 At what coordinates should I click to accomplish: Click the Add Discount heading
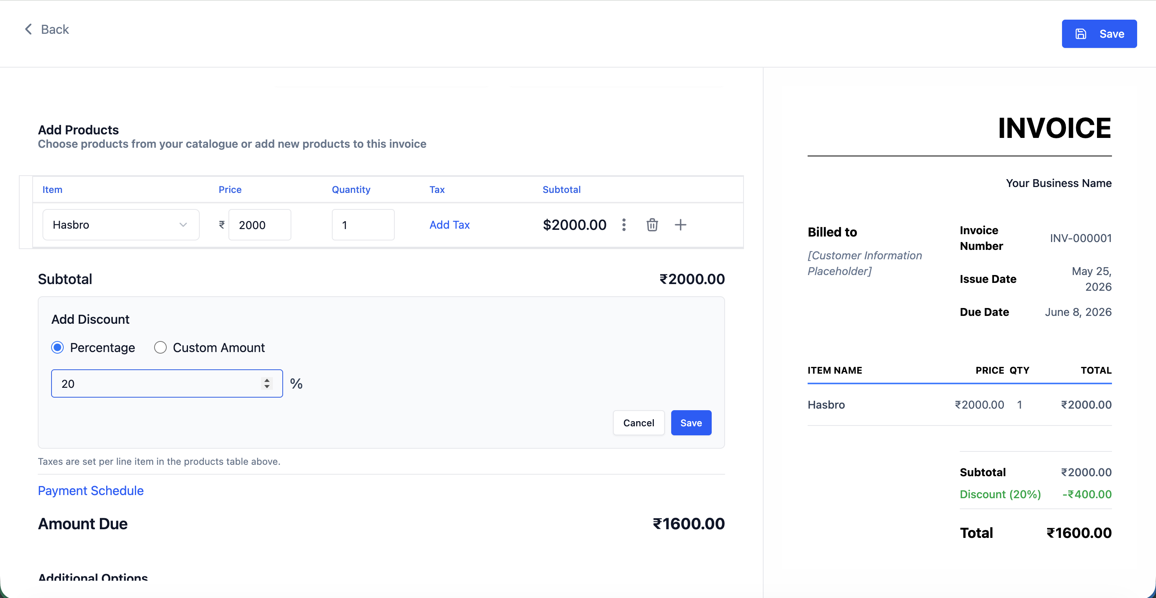pos(90,319)
